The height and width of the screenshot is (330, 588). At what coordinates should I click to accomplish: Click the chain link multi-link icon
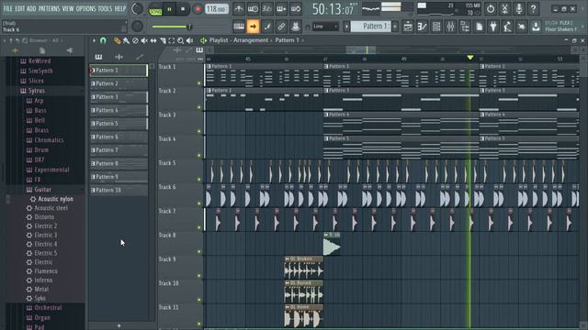tap(281, 27)
